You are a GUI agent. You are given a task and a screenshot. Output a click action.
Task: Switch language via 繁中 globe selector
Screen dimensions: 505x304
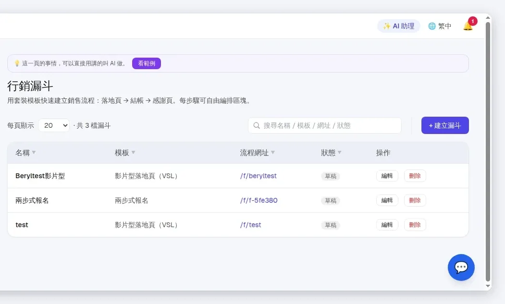pos(440,26)
